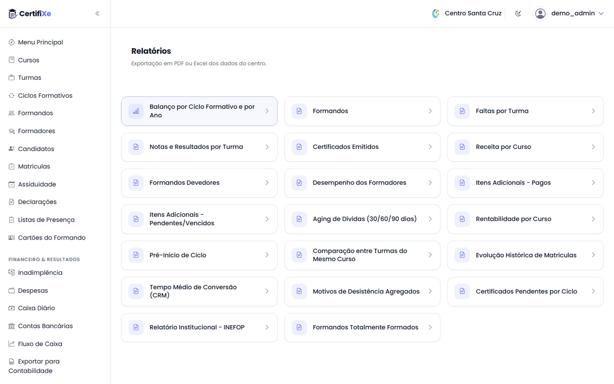Screen dimensions: 614x384
Task: Click the Cursos book icon
Action: point(12,60)
